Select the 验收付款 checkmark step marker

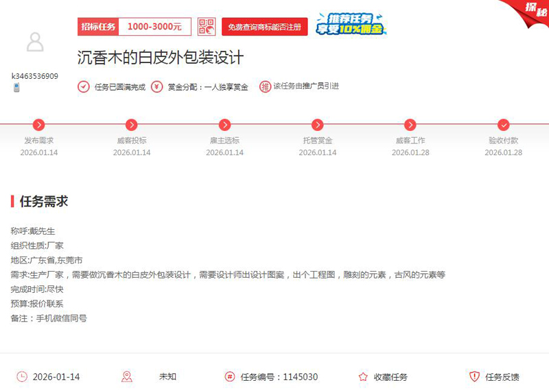(x=504, y=125)
